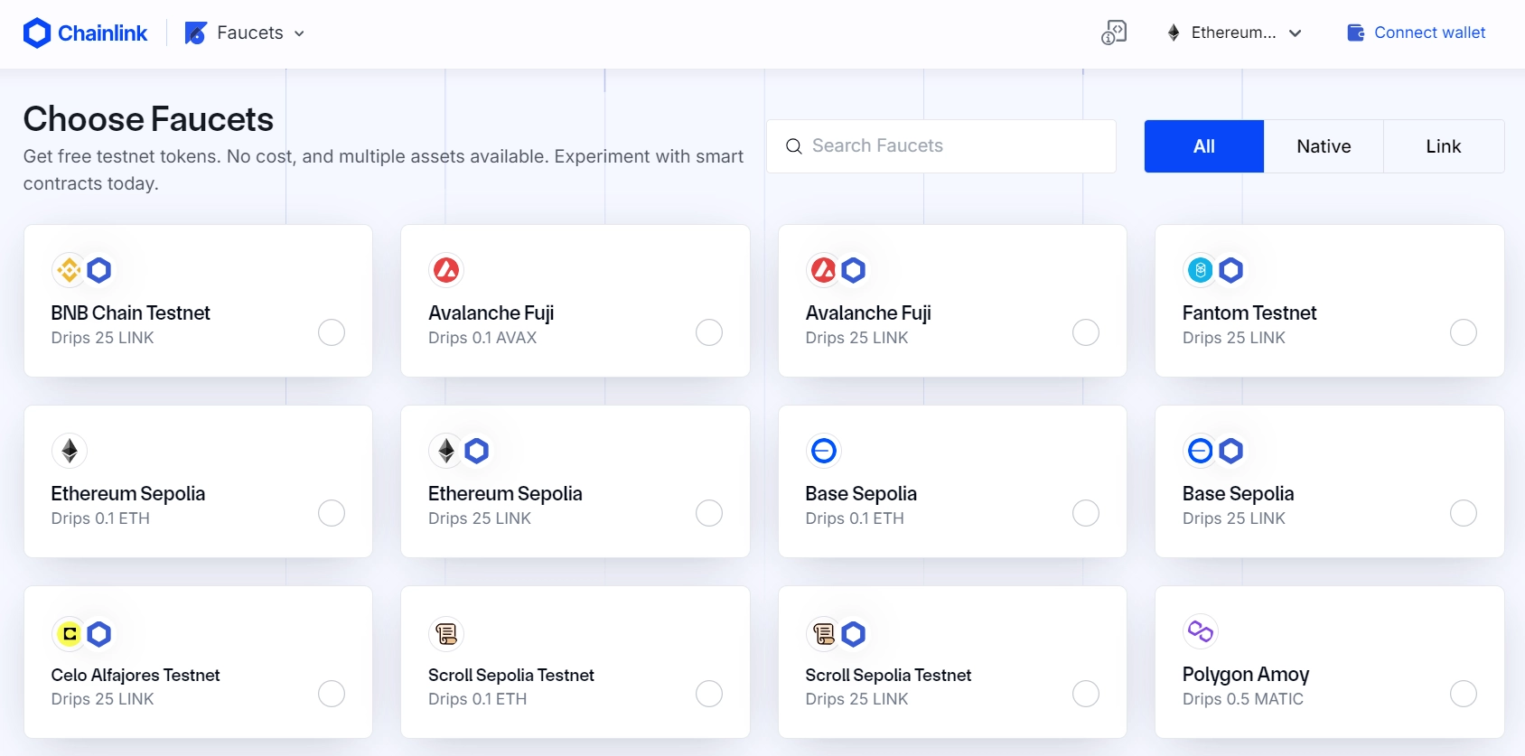The width and height of the screenshot is (1525, 756).
Task: Select the Ethereum Sepolia 0.1 ETH faucet circle
Action: (332, 513)
